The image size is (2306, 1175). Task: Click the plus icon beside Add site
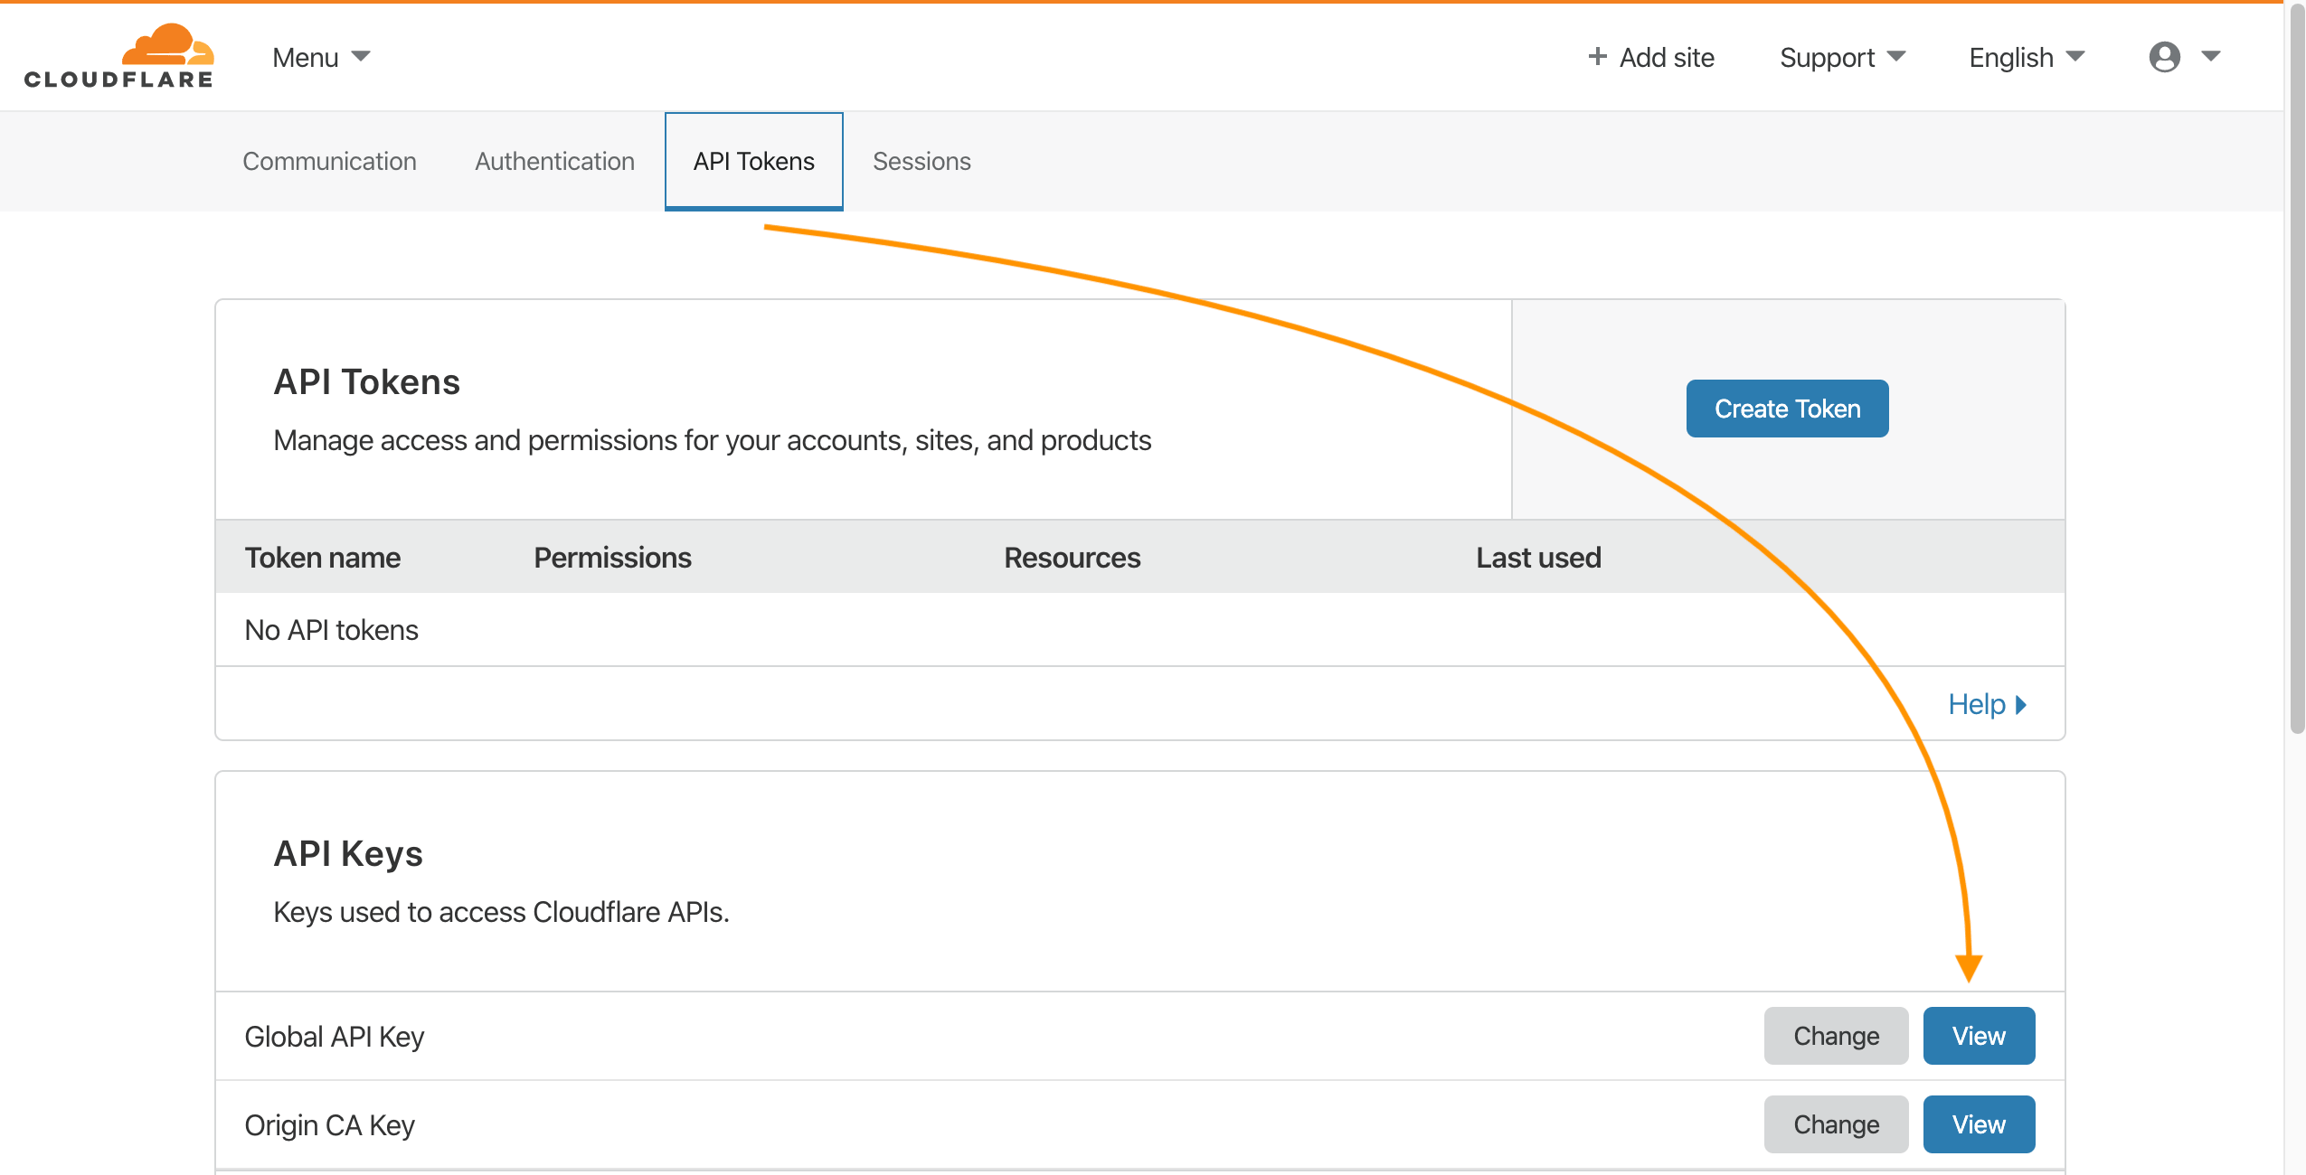(1597, 57)
